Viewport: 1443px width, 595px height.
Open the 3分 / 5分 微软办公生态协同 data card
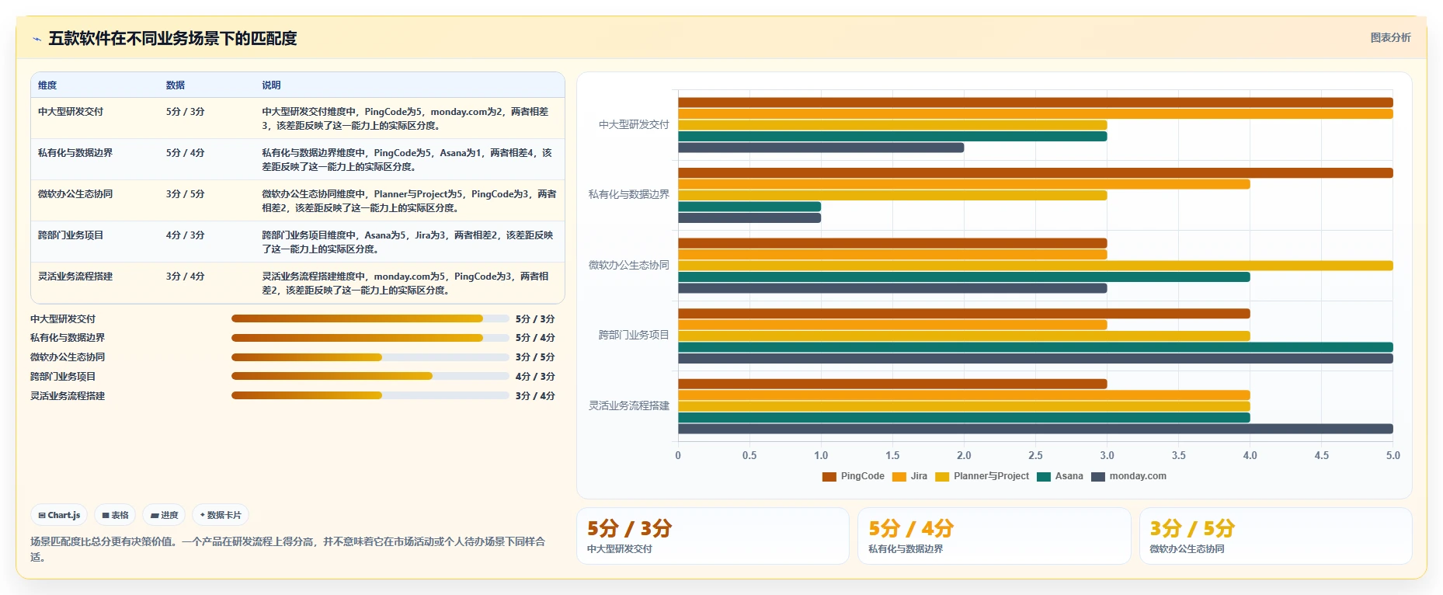(1276, 536)
